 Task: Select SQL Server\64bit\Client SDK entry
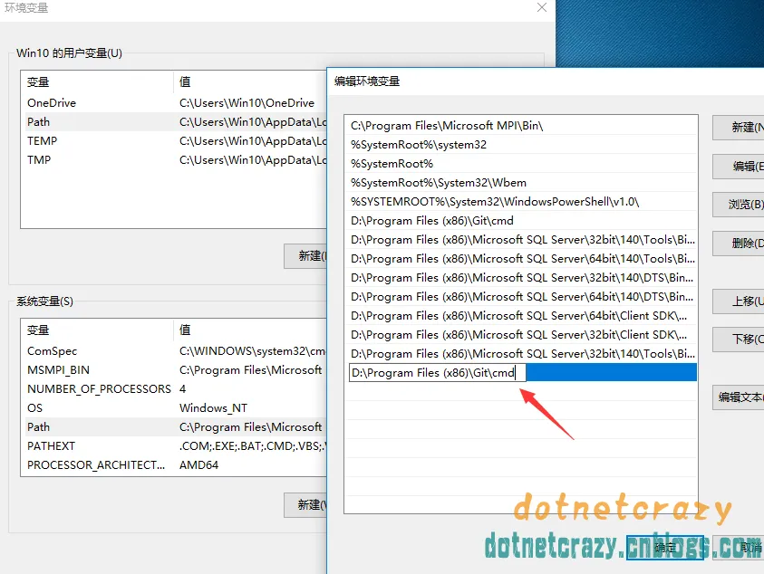coord(521,315)
